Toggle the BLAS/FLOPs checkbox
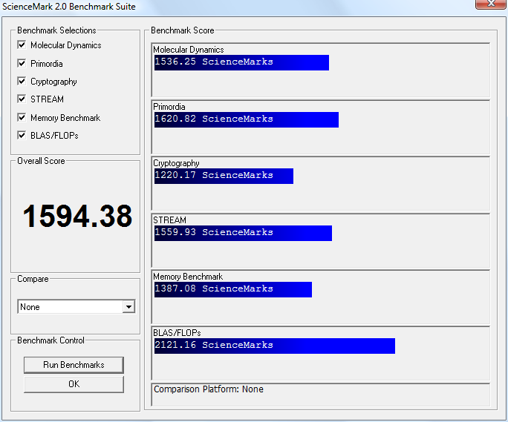Screen dimensions: 508x422 click(x=22, y=135)
